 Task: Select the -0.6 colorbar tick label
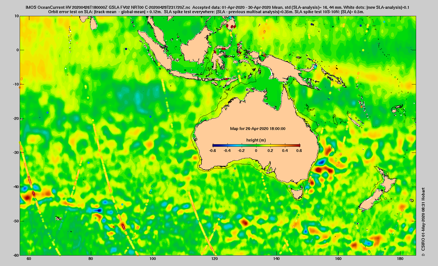click(212, 151)
